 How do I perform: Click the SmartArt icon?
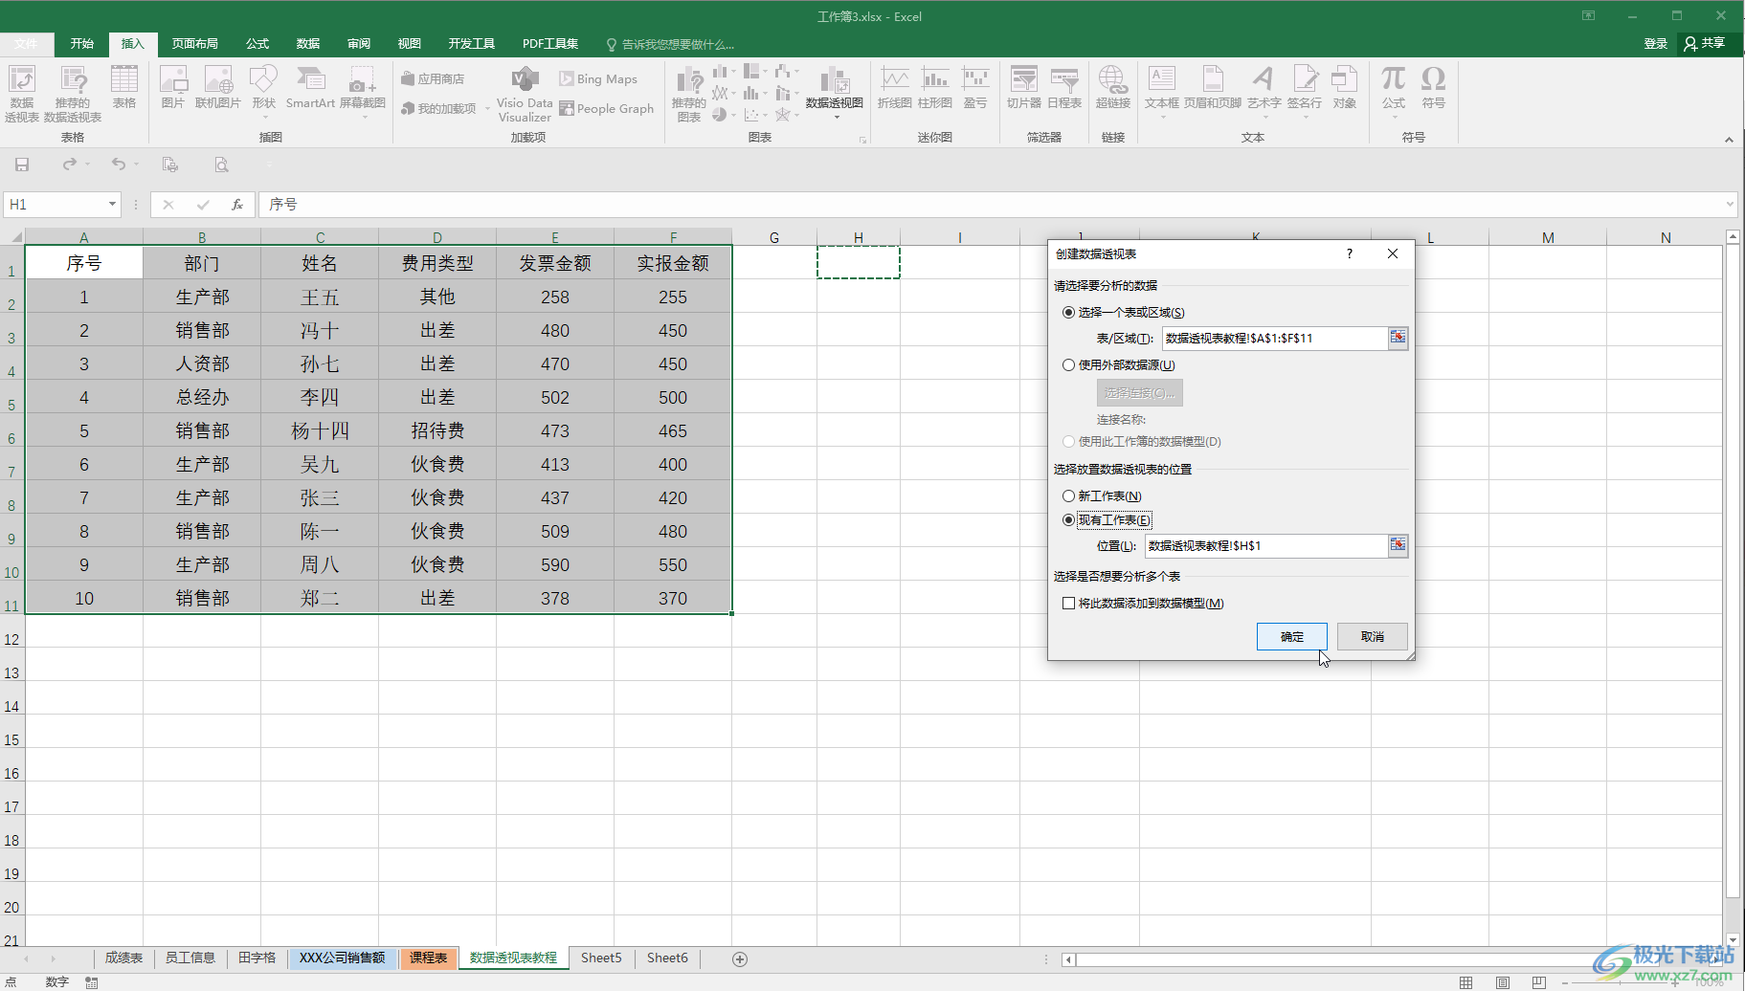point(310,87)
